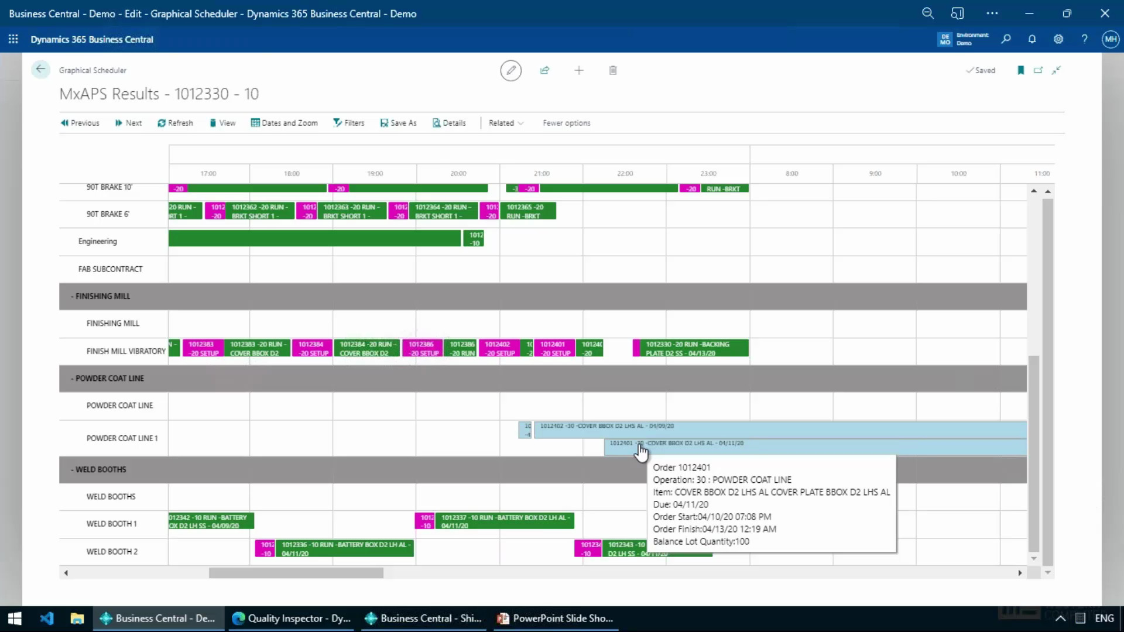
Task: Click the Dynamics 365 Business Central title
Action: tap(92, 39)
